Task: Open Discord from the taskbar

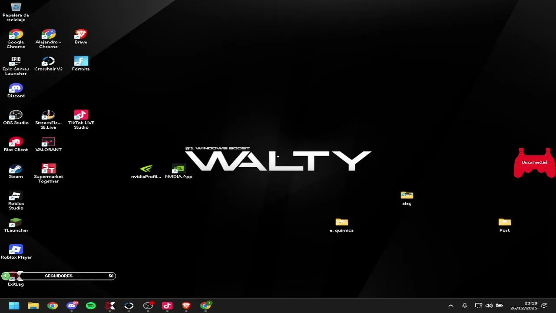Action: pyautogui.click(x=72, y=306)
